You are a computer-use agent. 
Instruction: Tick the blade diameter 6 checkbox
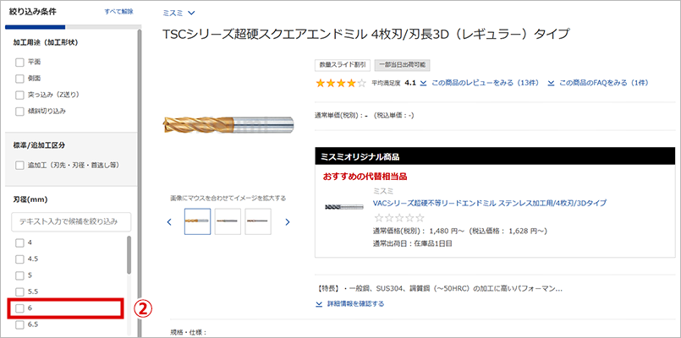coord(19,308)
